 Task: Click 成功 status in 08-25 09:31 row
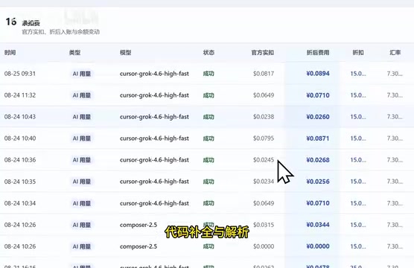[208, 74]
